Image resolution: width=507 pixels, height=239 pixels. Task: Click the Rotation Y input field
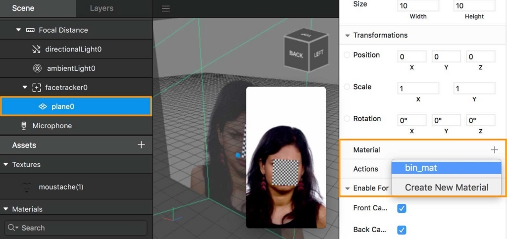pos(446,120)
